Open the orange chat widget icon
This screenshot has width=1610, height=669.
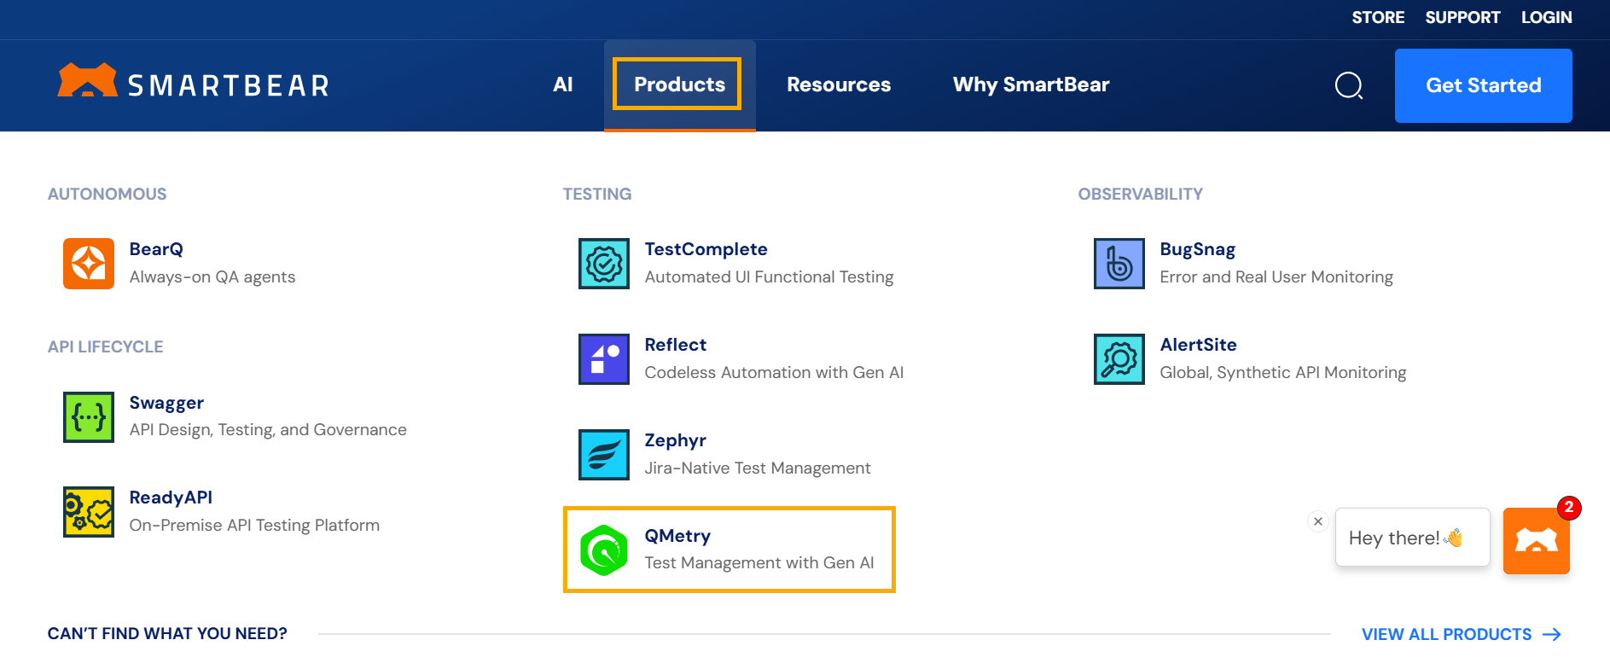[1536, 541]
